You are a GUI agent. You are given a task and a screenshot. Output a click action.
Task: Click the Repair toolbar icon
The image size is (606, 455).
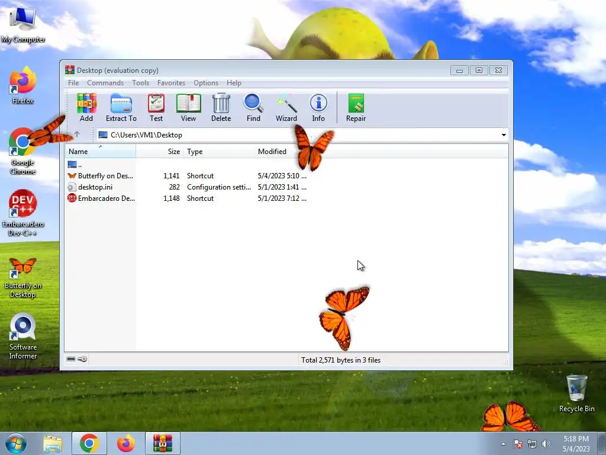pos(356,108)
